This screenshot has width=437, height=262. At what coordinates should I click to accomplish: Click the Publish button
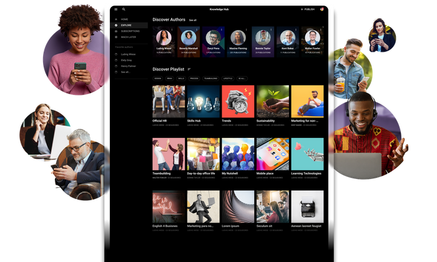(x=308, y=9)
